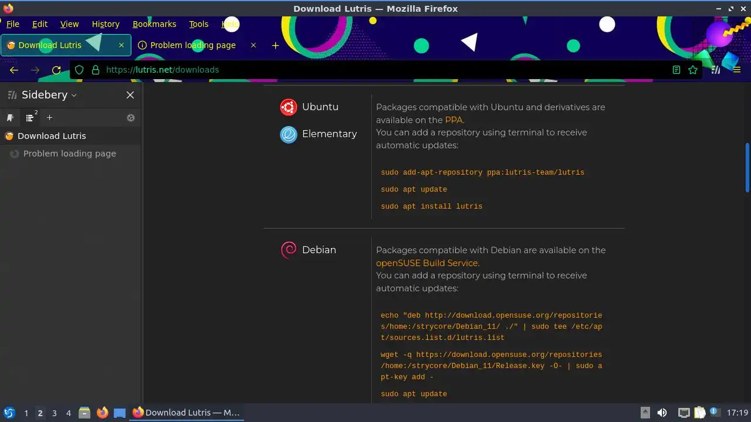
Task: Click the echo deb repository command block
Action: (492, 326)
